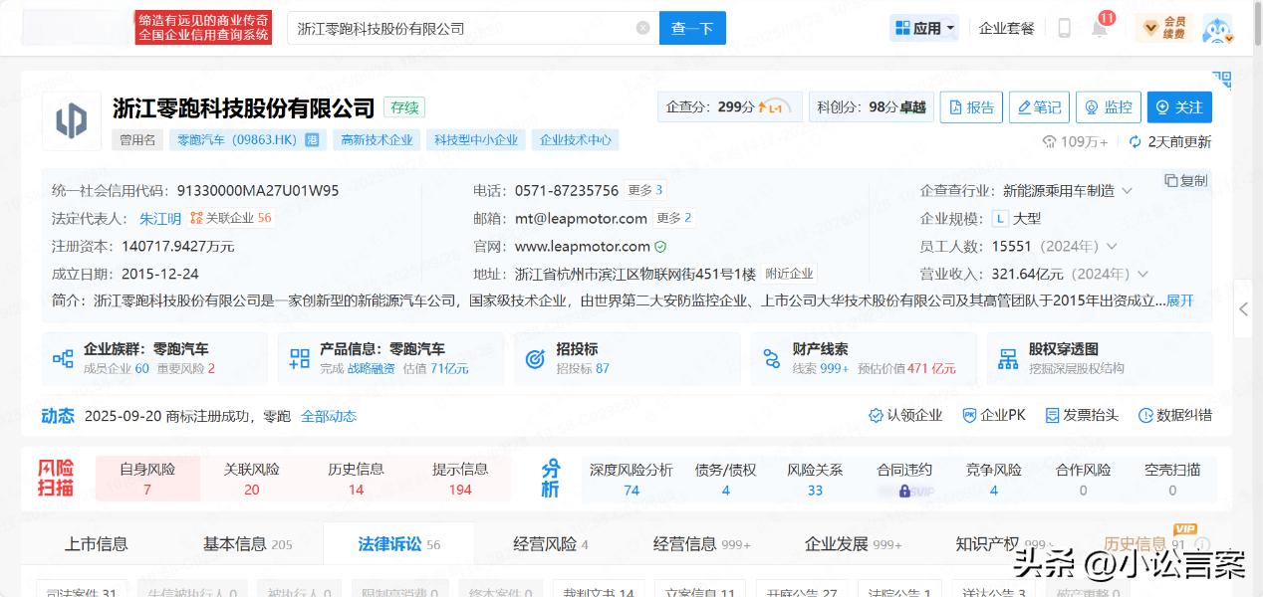Open 自身风险 7 risk item
Viewport: 1263px width, 597px height.
(146, 479)
